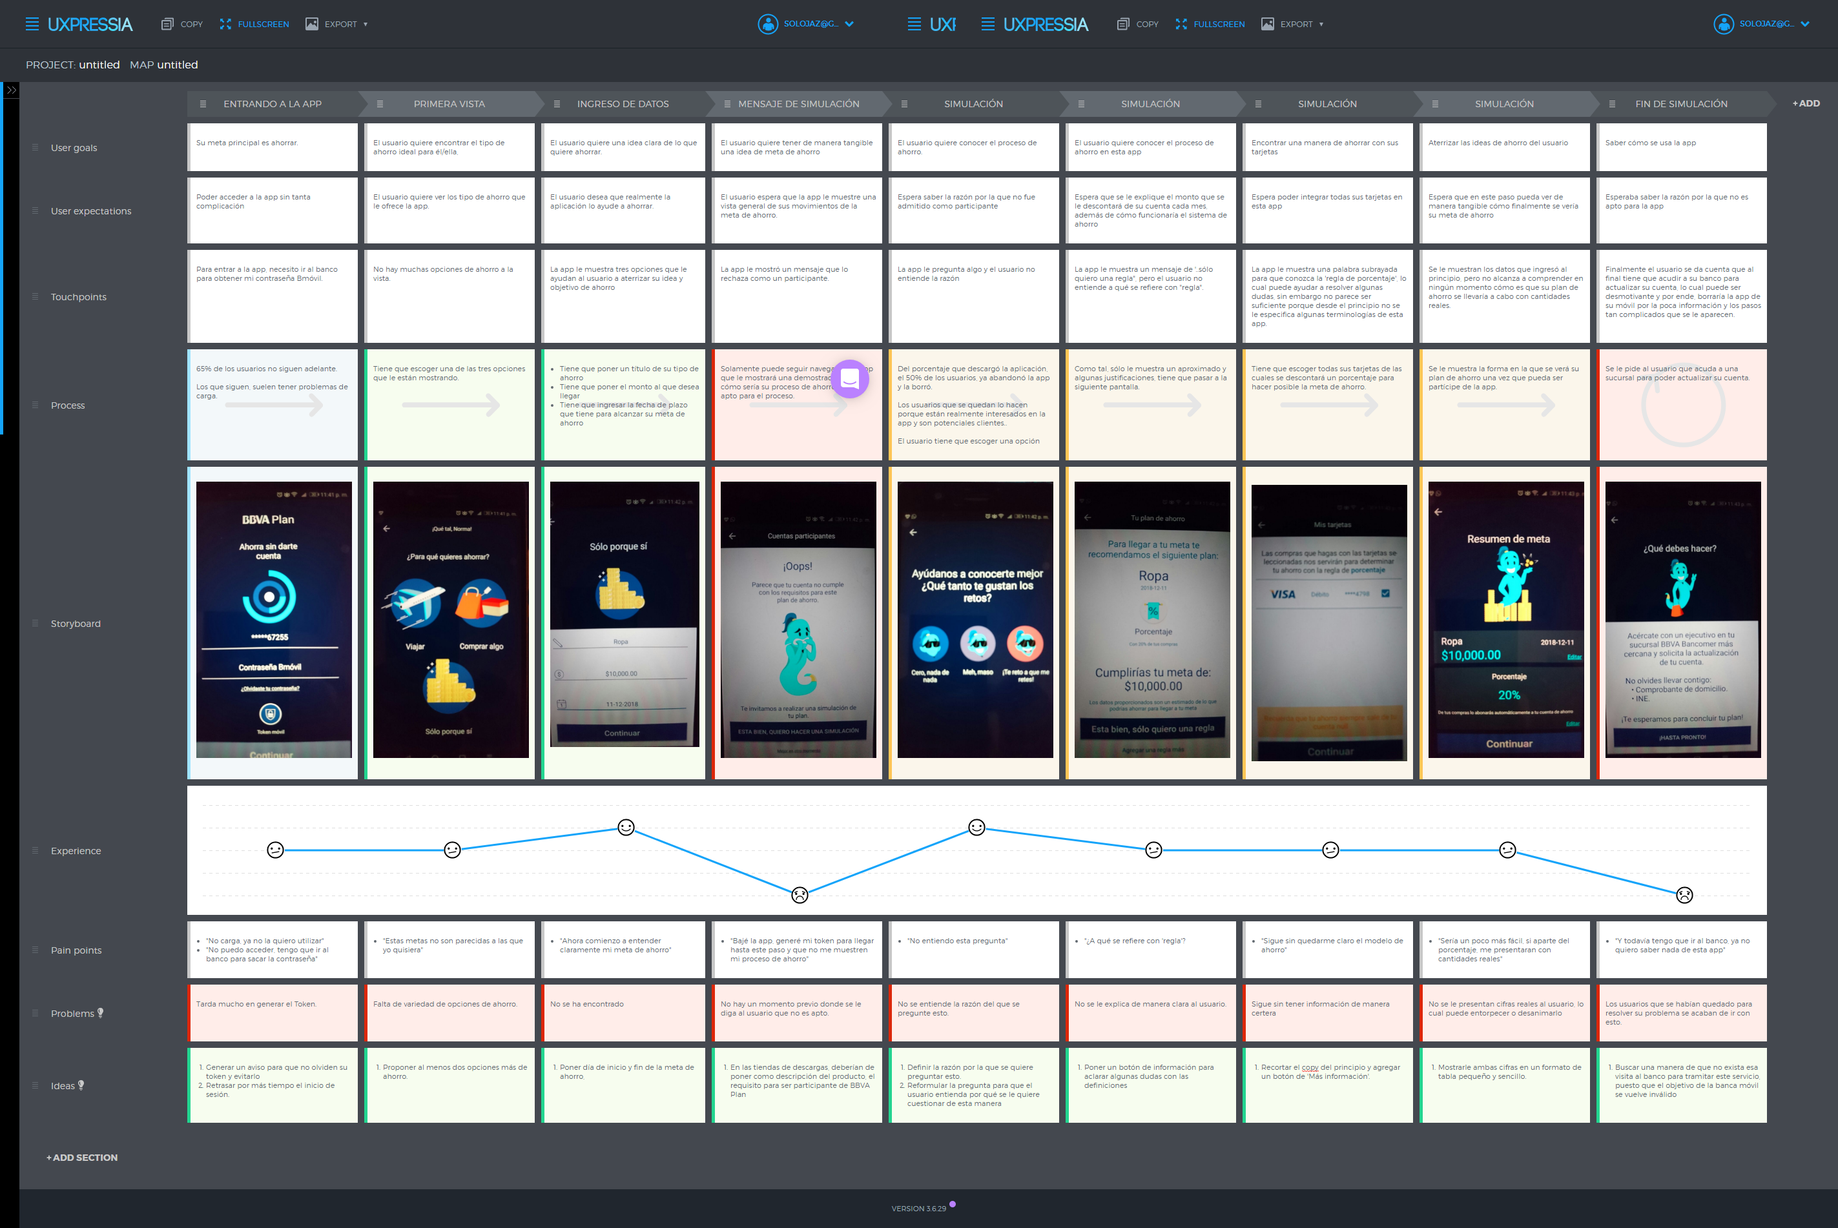The width and height of the screenshot is (1838, 1228).
Task: Open stage menu icon for ENTRANDO A LA APP
Action: (x=203, y=104)
